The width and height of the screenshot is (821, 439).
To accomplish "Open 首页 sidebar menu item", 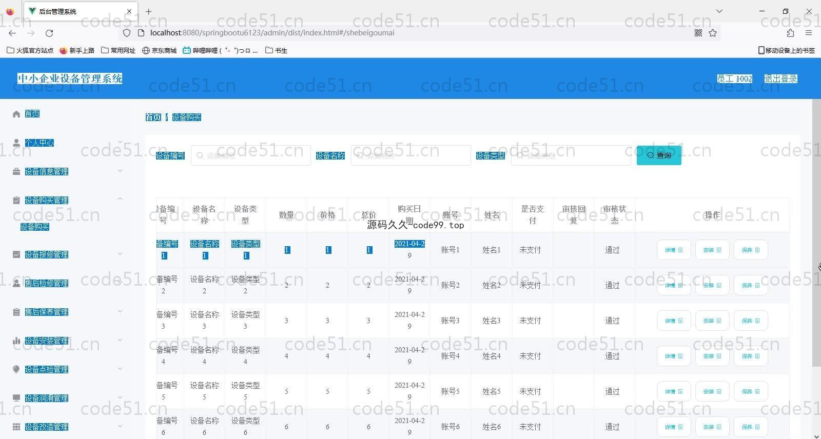I will pyautogui.click(x=32, y=114).
